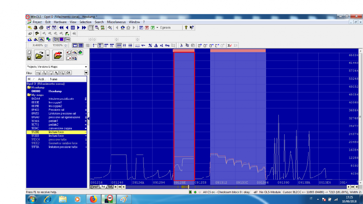The width and height of the screenshot is (363, 204).
Task: Toggle 32-bit display mode
Action: (x=106, y=46)
